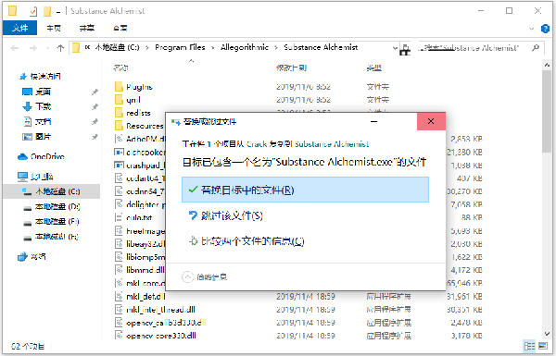
Task: Choose compare info for both files
Action: pos(246,241)
